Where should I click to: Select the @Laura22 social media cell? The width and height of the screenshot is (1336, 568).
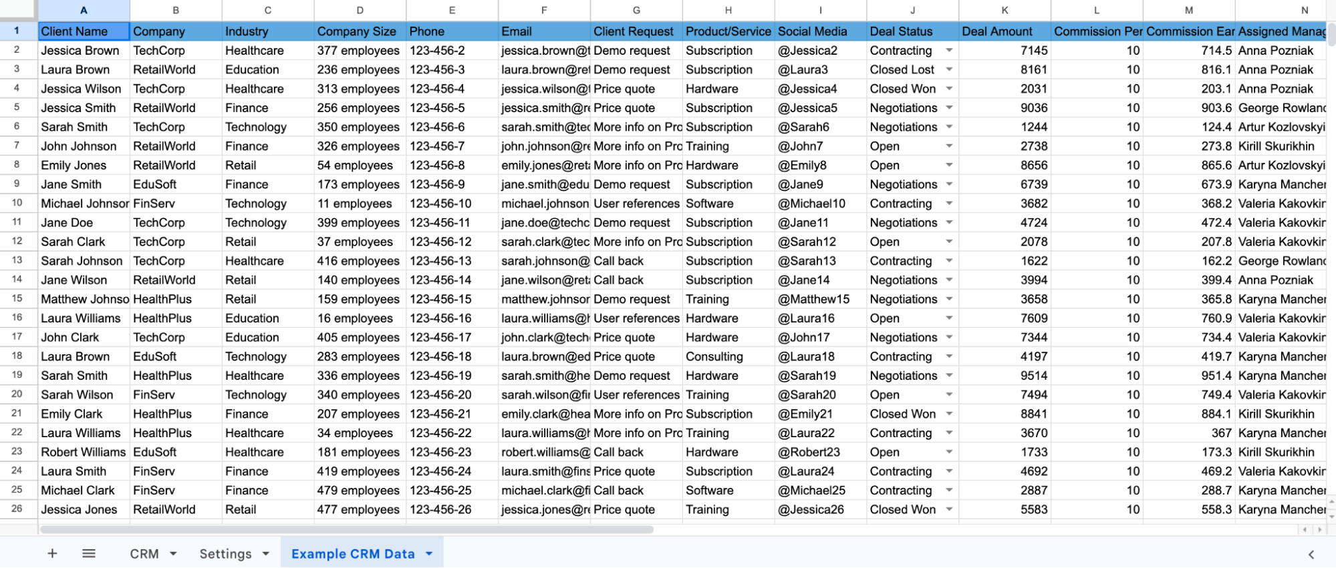tap(821, 433)
